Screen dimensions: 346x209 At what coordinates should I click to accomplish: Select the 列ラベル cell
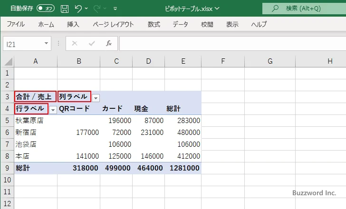tap(74, 96)
